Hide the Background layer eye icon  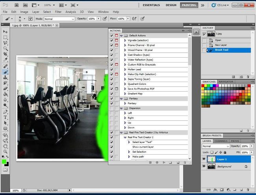[204, 166]
